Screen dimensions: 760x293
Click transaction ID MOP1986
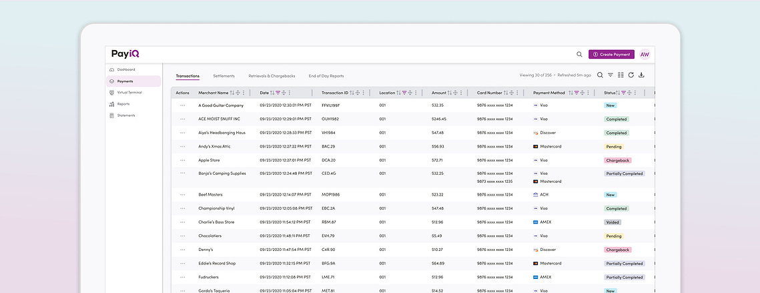coord(330,194)
